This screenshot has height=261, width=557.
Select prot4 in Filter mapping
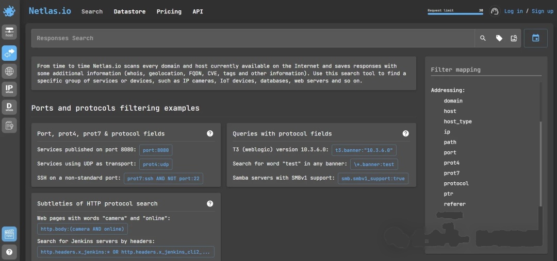[451, 163]
